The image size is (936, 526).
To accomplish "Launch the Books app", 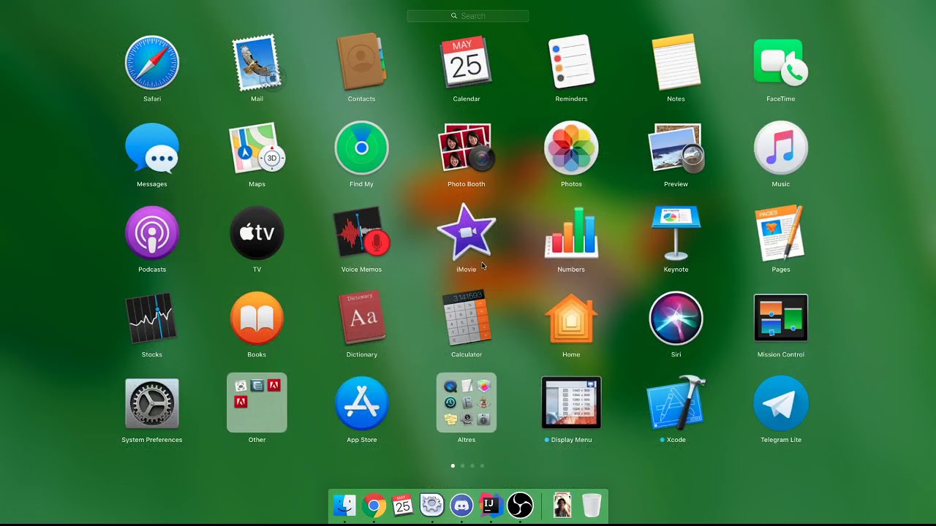I will [257, 319].
